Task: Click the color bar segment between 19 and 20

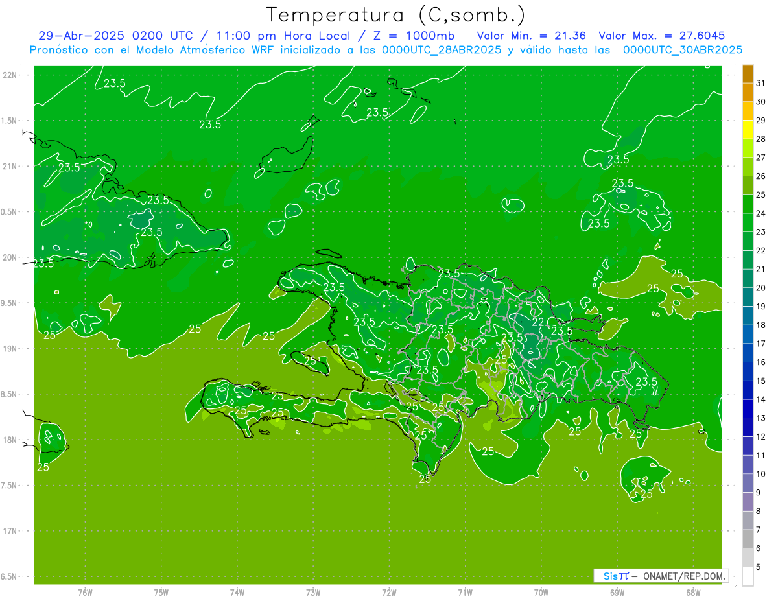Action: pos(748,298)
